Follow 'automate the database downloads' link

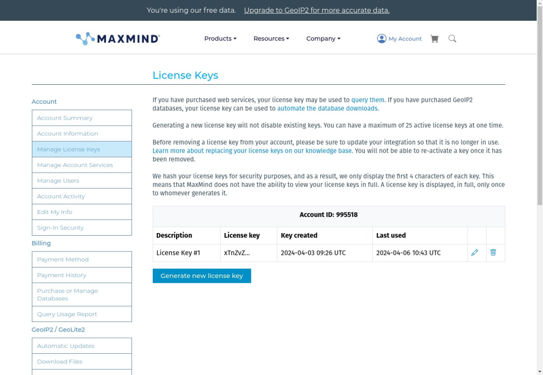click(x=327, y=108)
